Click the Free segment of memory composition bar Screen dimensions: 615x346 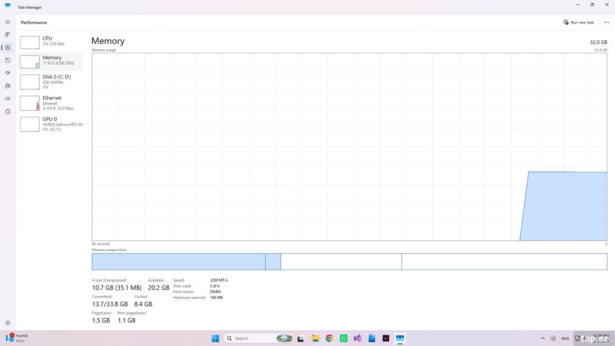[x=504, y=261]
